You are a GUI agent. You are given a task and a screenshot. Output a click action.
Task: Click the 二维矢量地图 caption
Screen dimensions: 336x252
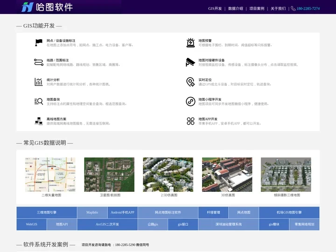pos(51,195)
